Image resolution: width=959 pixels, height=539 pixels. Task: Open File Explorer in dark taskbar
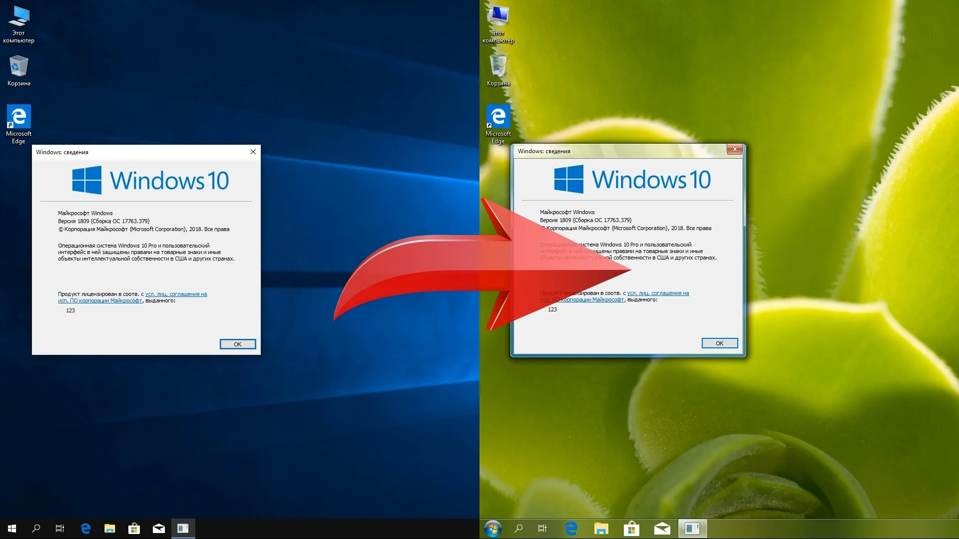click(110, 528)
